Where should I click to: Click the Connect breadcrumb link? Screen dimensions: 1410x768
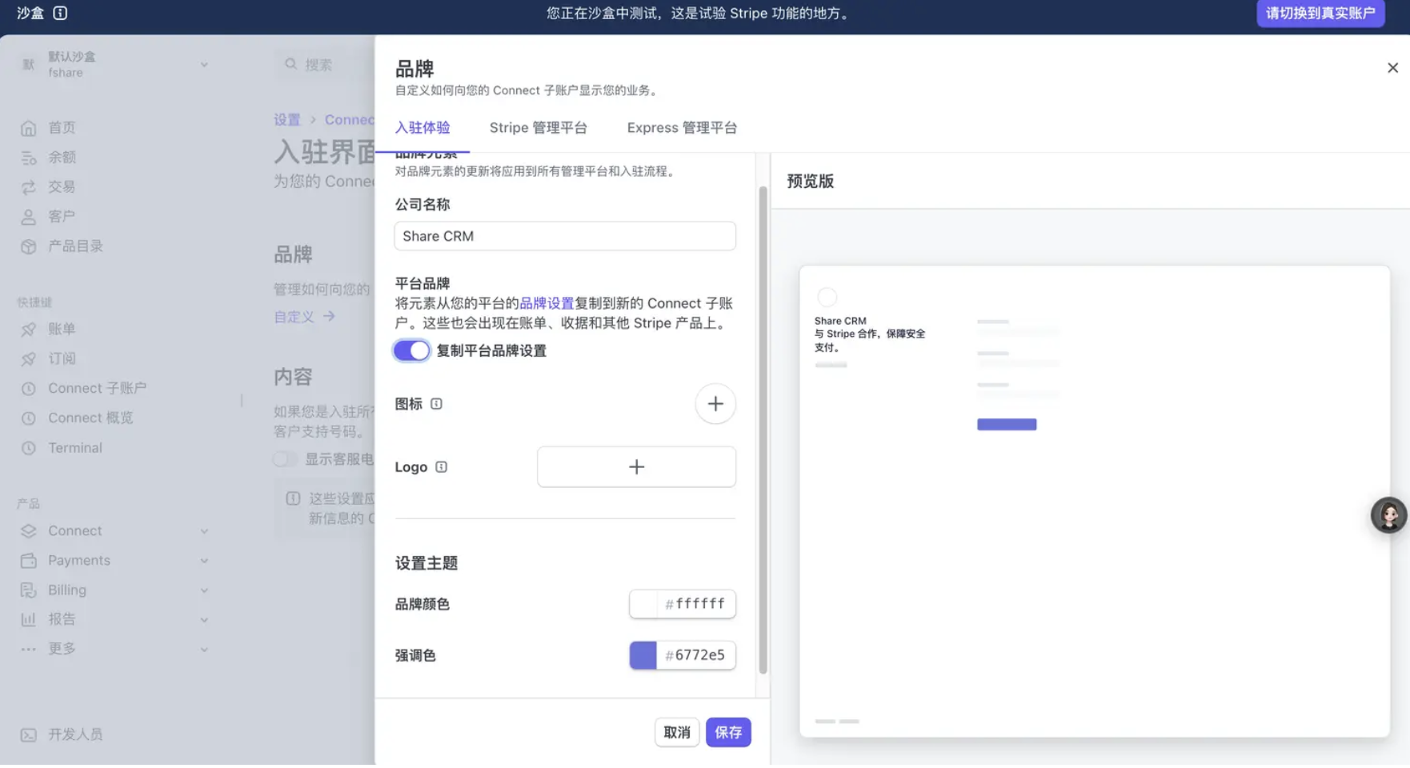coord(349,120)
